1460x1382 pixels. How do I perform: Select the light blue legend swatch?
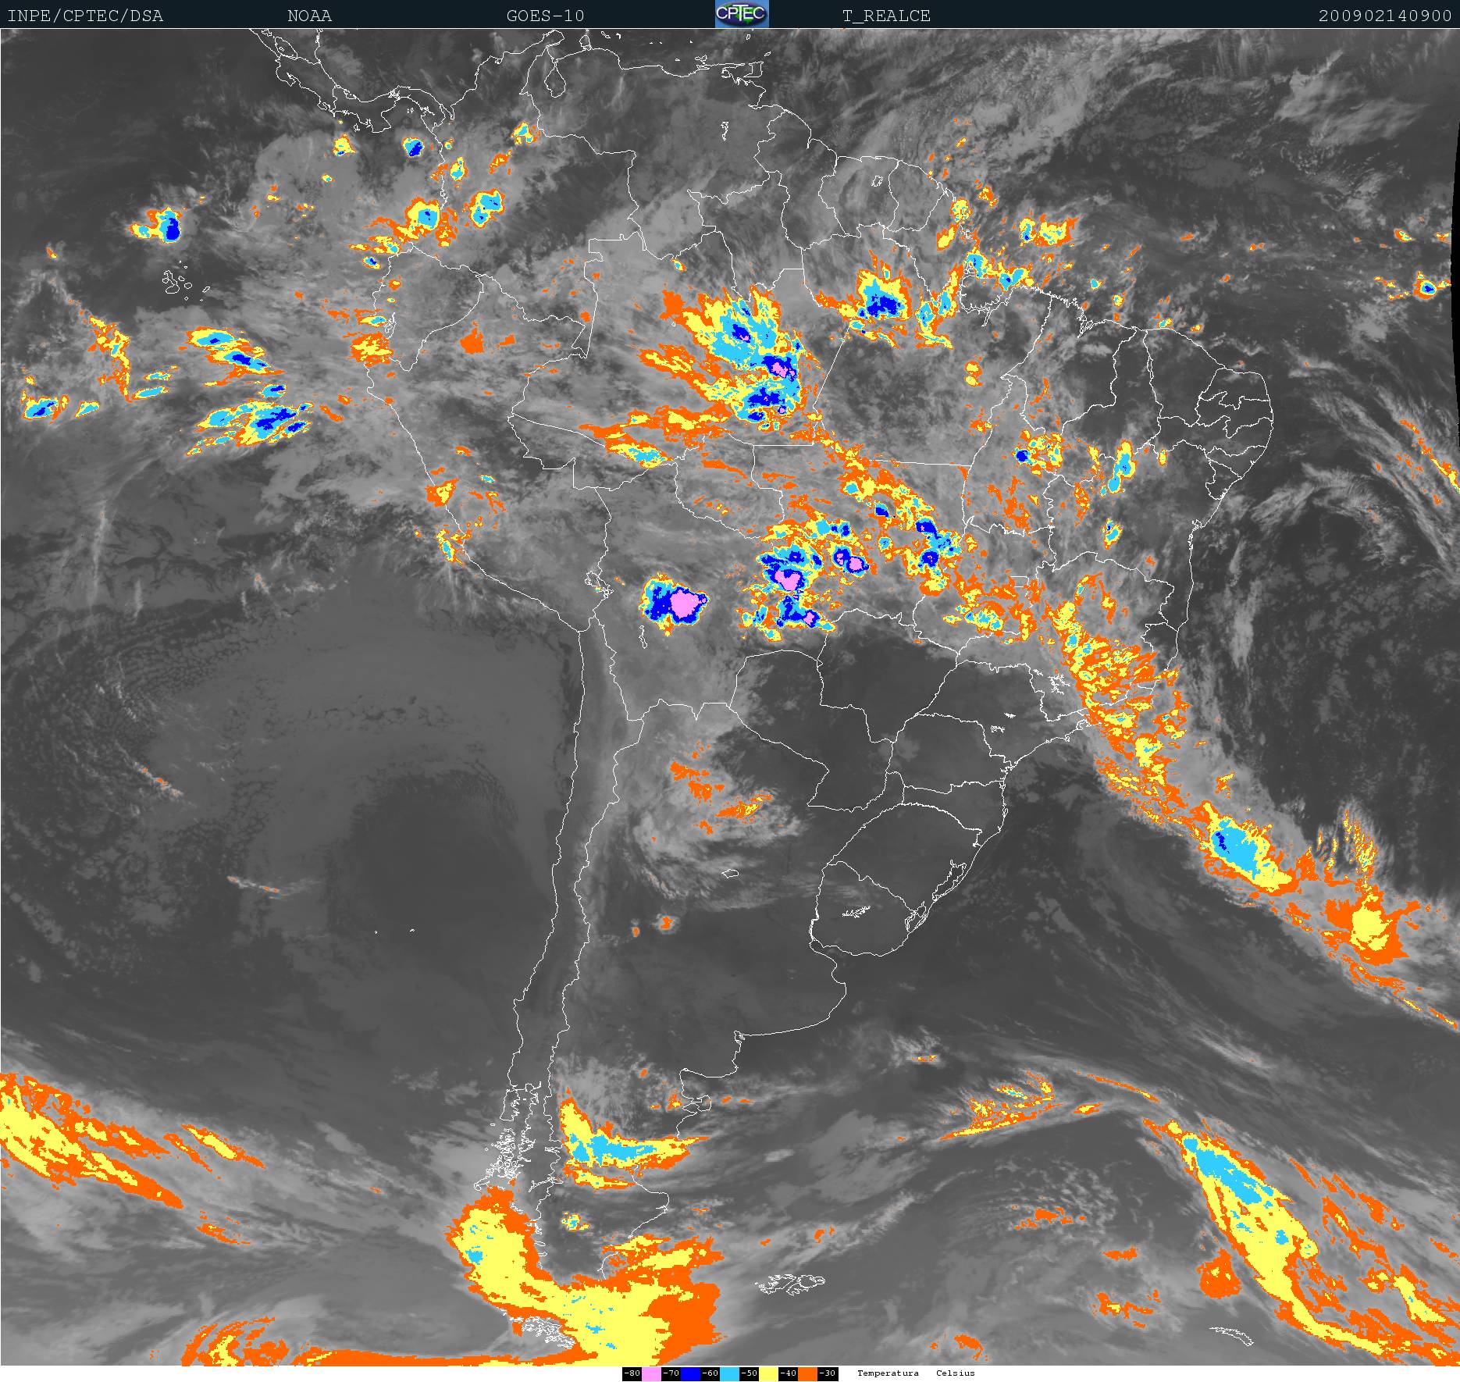pos(729,1373)
